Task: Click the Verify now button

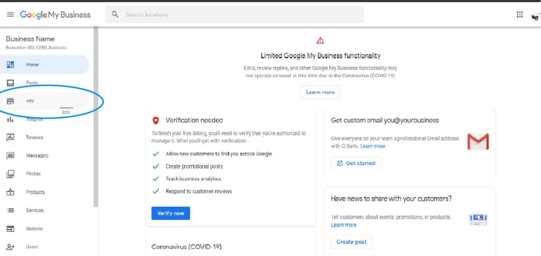Action: pyautogui.click(x=171, y=213)
